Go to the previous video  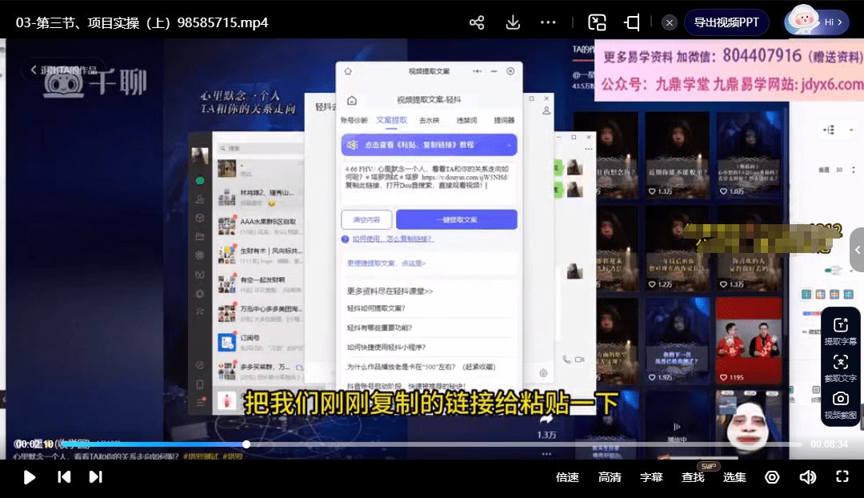click(x=64, y=477)
